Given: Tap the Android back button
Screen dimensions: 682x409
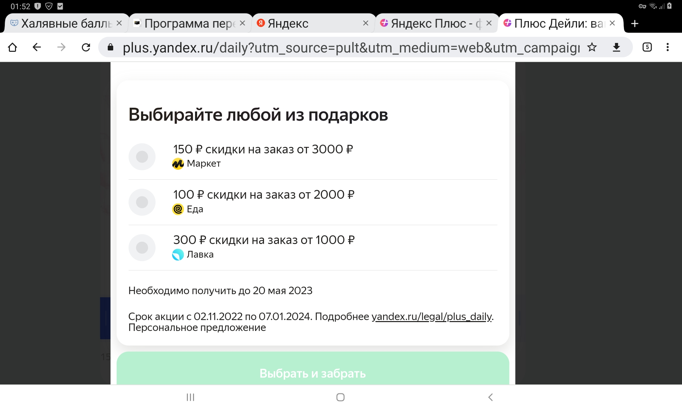Looking at the screenshot, I should coord(491,397).
